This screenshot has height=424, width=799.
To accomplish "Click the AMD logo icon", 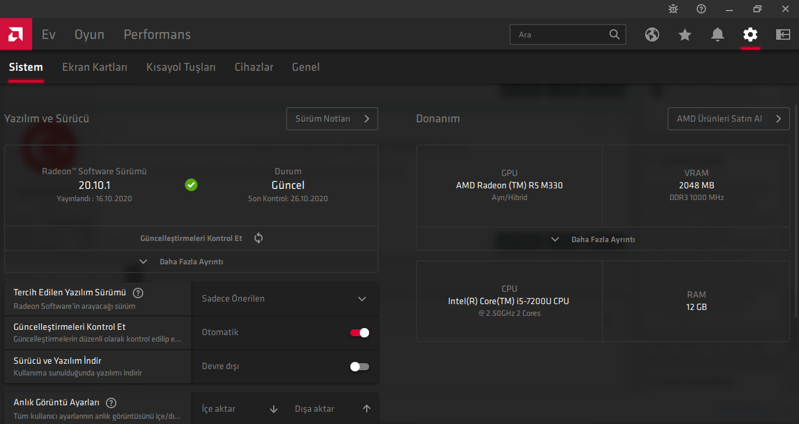I will click(16, 35).
